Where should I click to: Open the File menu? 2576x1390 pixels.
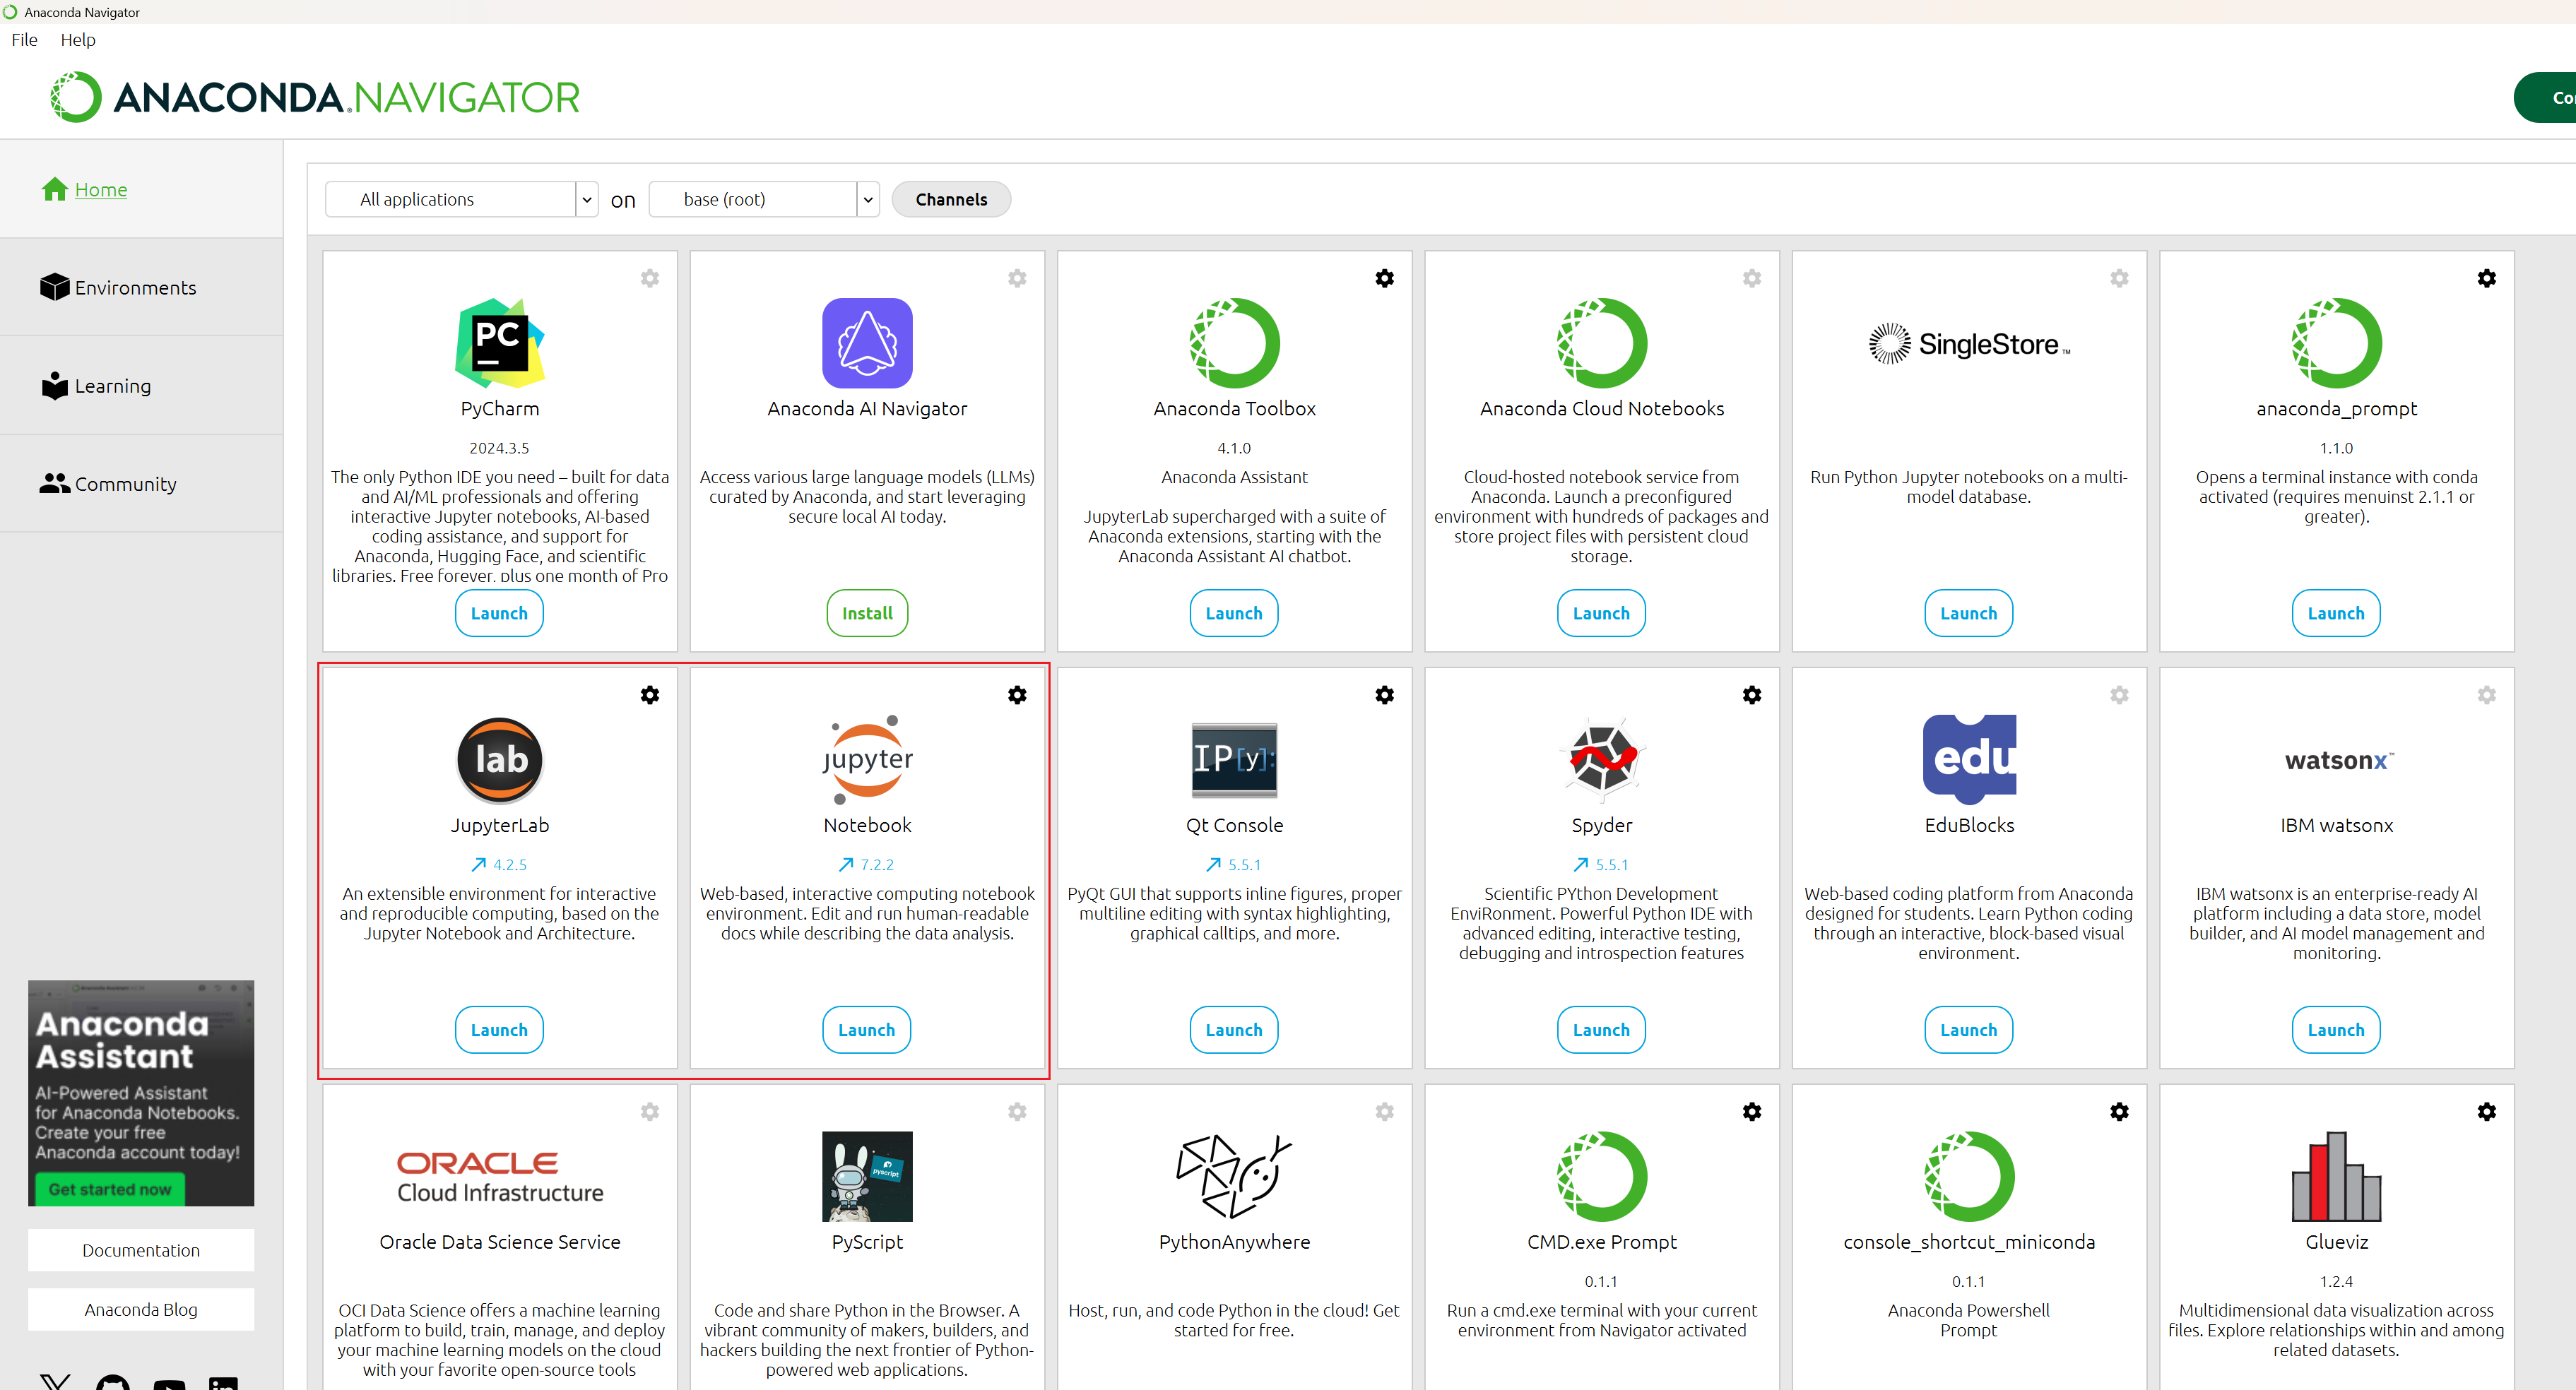(24, 40)
